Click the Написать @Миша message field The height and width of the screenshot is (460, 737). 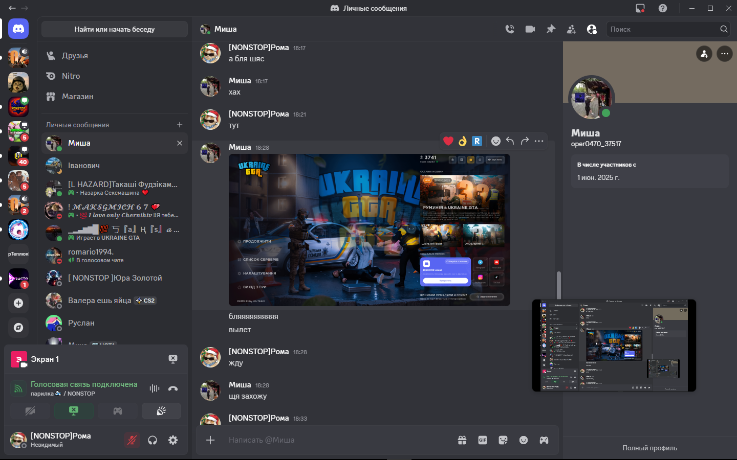point(338,440)
